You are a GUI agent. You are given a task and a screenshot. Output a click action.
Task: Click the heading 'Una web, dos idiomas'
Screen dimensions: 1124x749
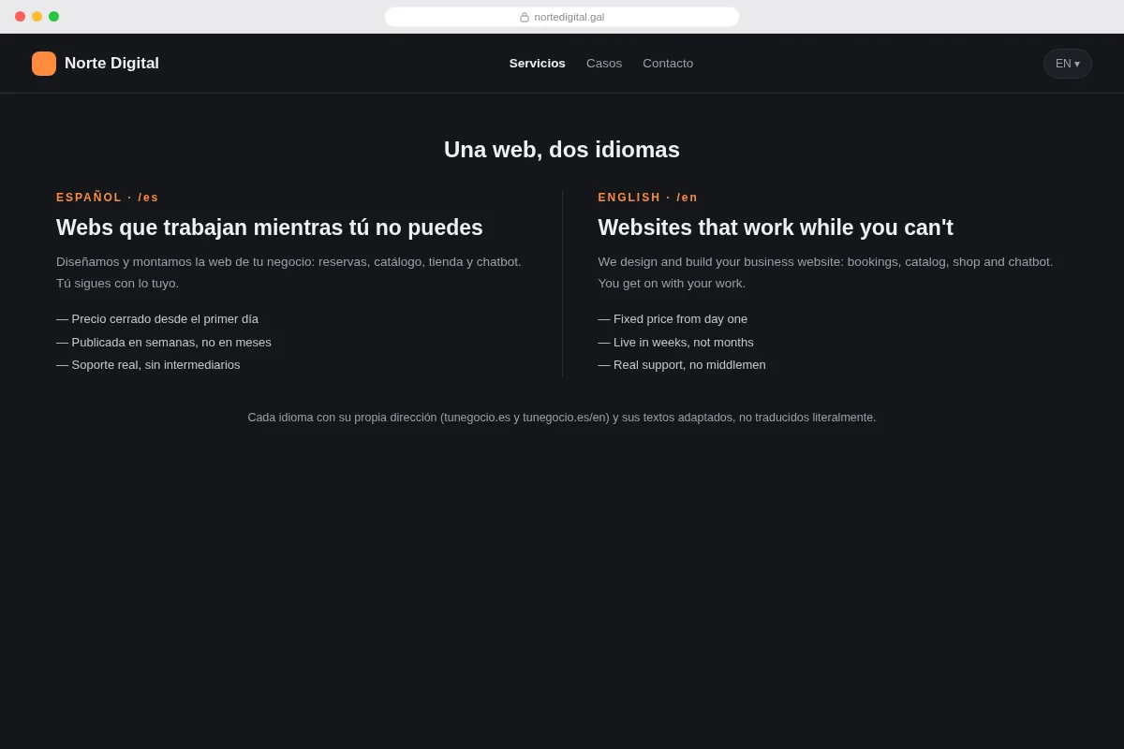point(562,150)
